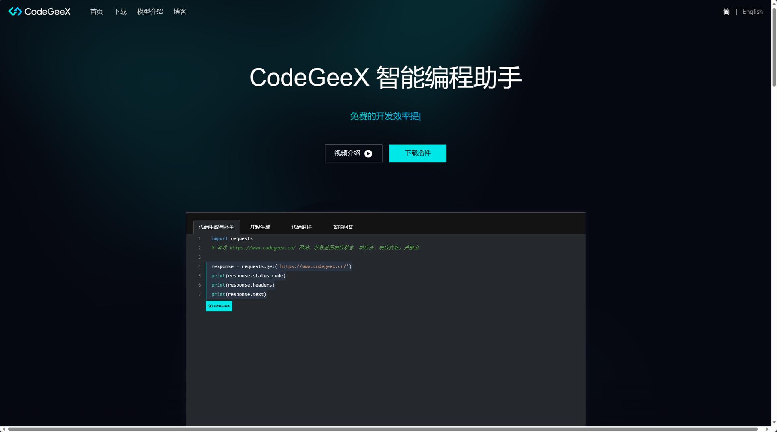Click the CodeGeeX badge in the code editor
This screenshot has height=432, width=777.
[x=219, y=306]
